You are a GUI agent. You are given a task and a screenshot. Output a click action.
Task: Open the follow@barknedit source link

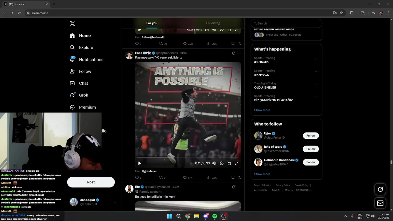[x=153, y=37]
